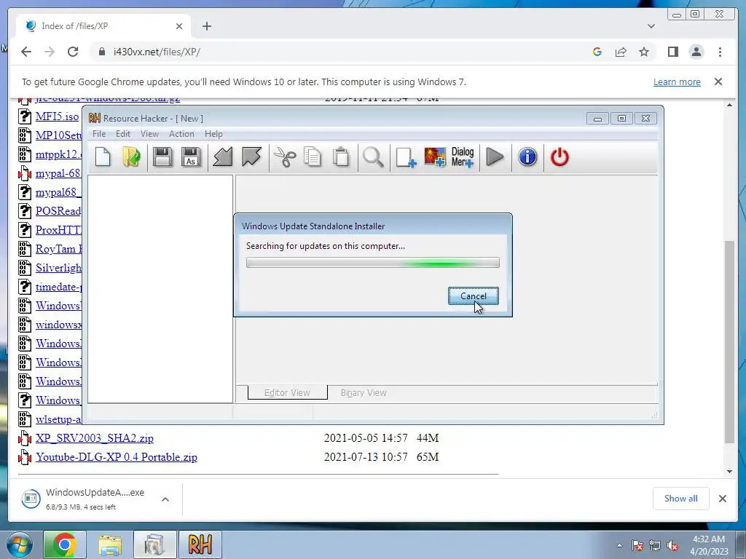Select the Index of /files/XP Chrome tab
746x559 pixels.
tap(103, 25)
